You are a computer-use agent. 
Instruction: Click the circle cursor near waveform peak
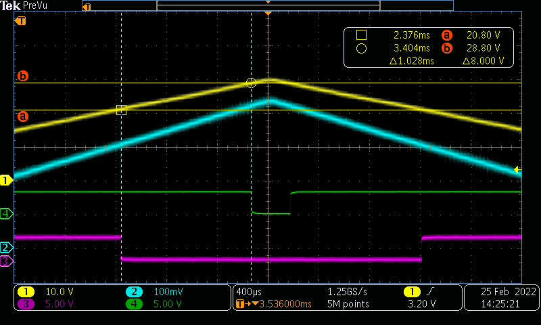click(252, 83)
